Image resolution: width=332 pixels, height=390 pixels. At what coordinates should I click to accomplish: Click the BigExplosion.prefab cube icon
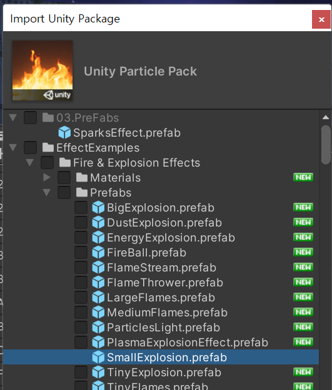98,207
